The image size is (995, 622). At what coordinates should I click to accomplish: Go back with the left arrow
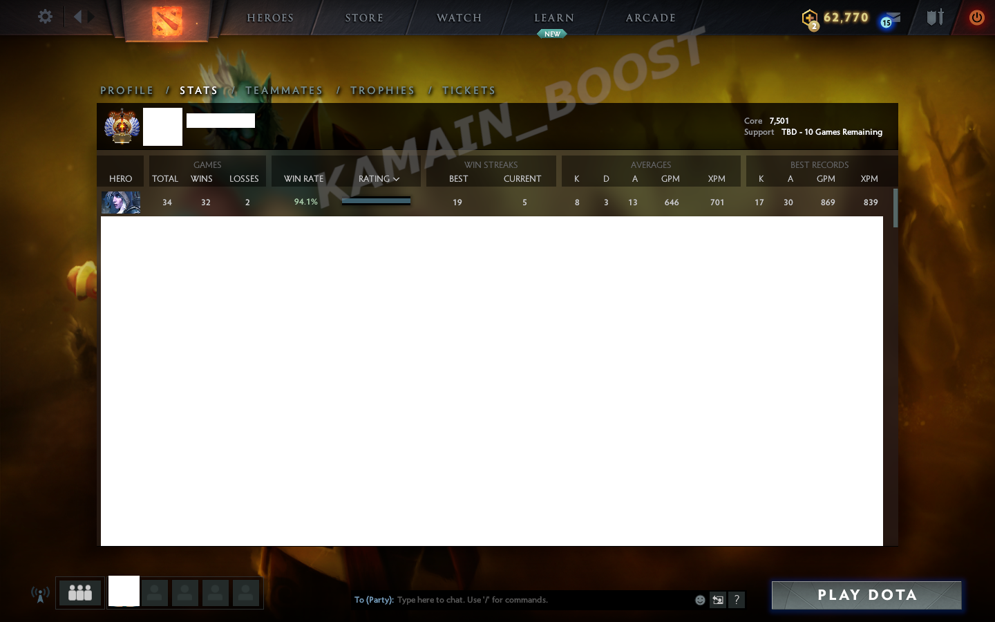pos(77,17)
